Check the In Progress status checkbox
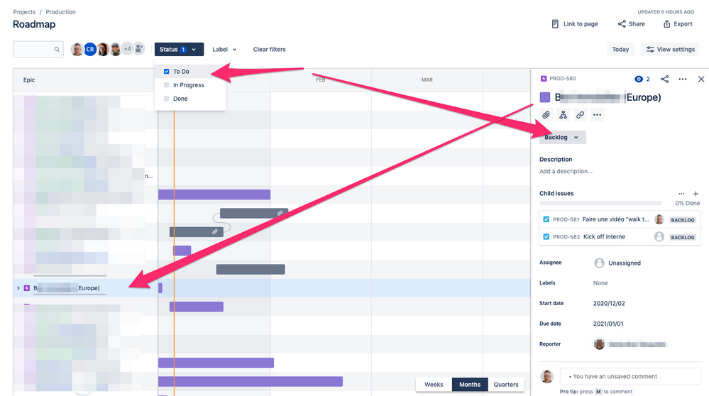 166,85
